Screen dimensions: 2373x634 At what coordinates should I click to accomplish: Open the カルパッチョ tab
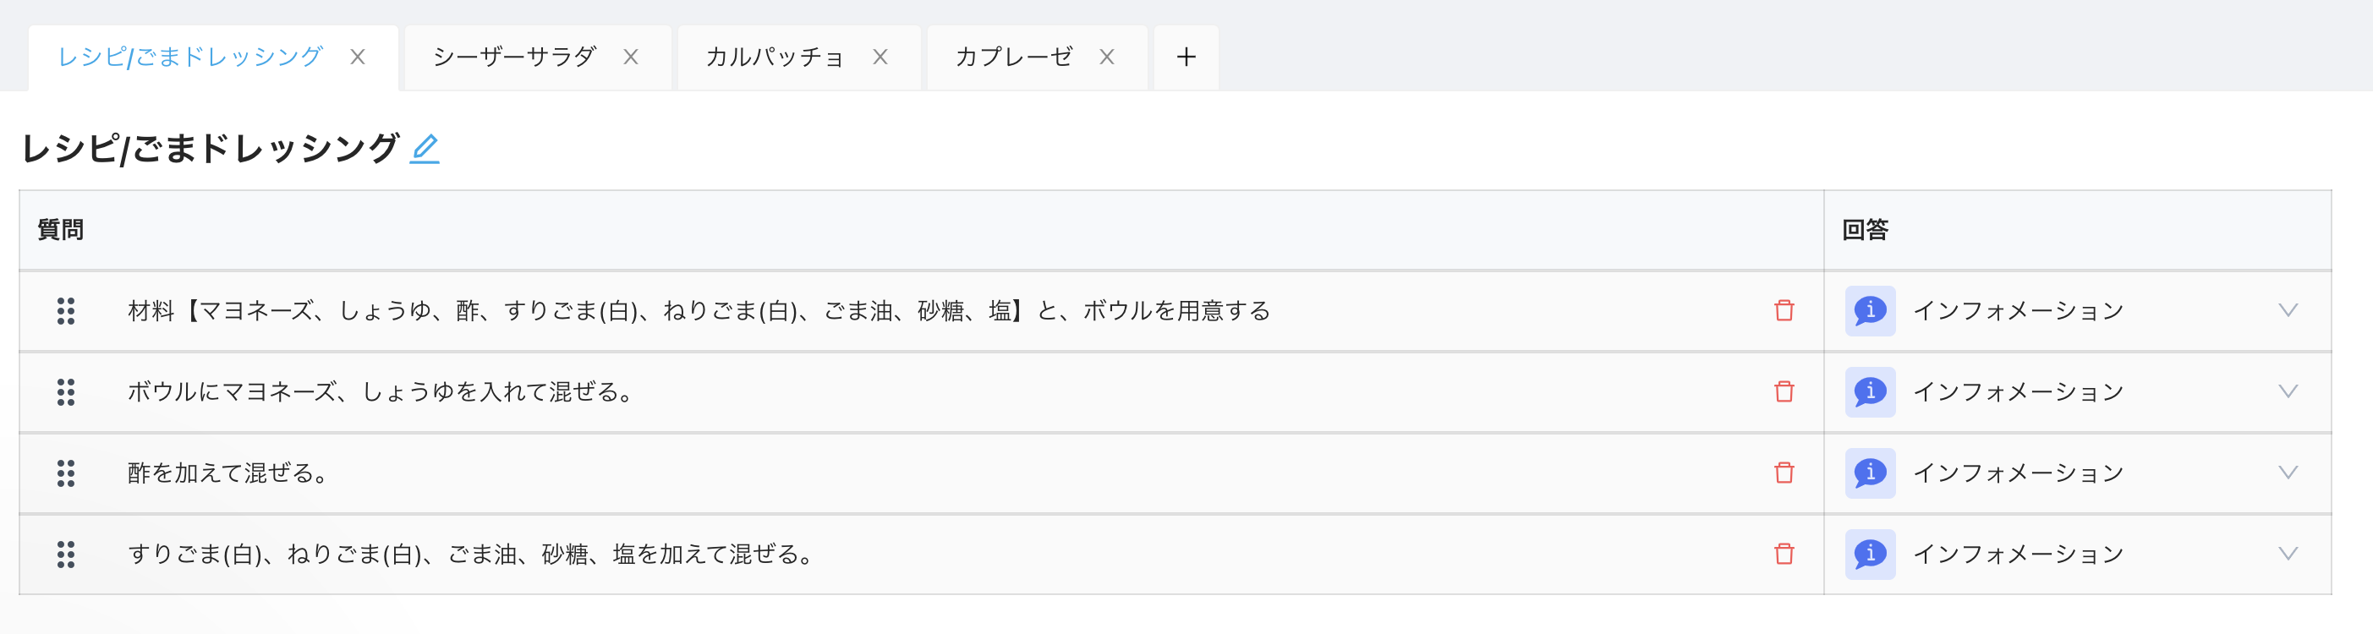point(774,57)
